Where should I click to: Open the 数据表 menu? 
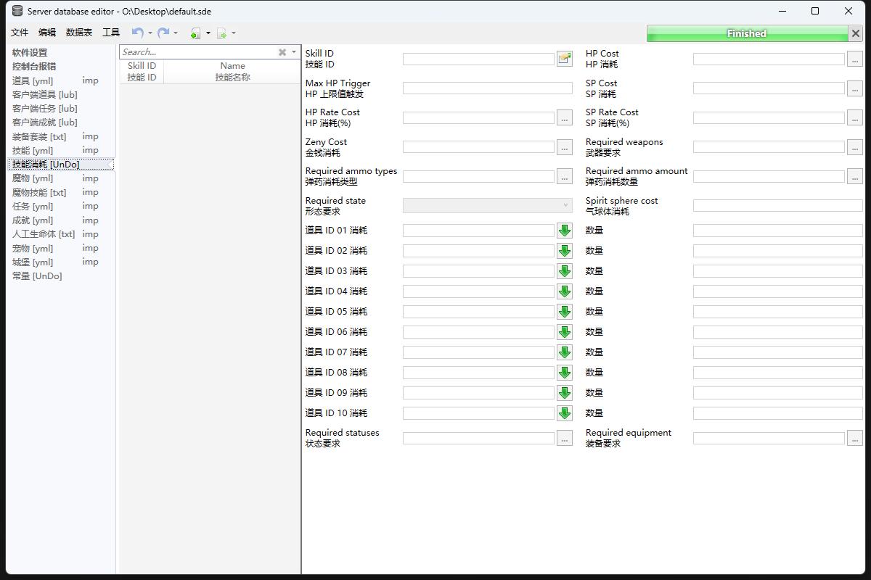coord(79,33)
